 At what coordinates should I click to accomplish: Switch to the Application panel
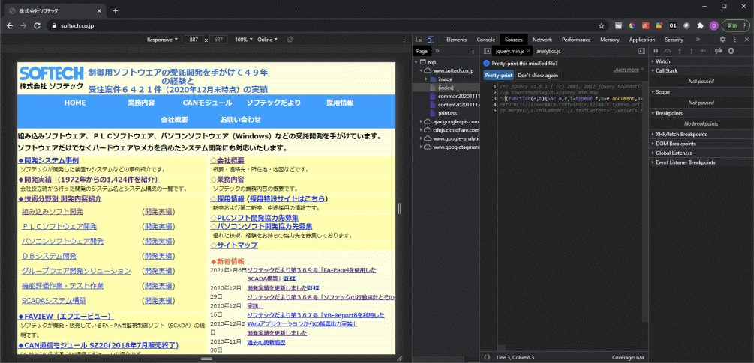[642, 40]
